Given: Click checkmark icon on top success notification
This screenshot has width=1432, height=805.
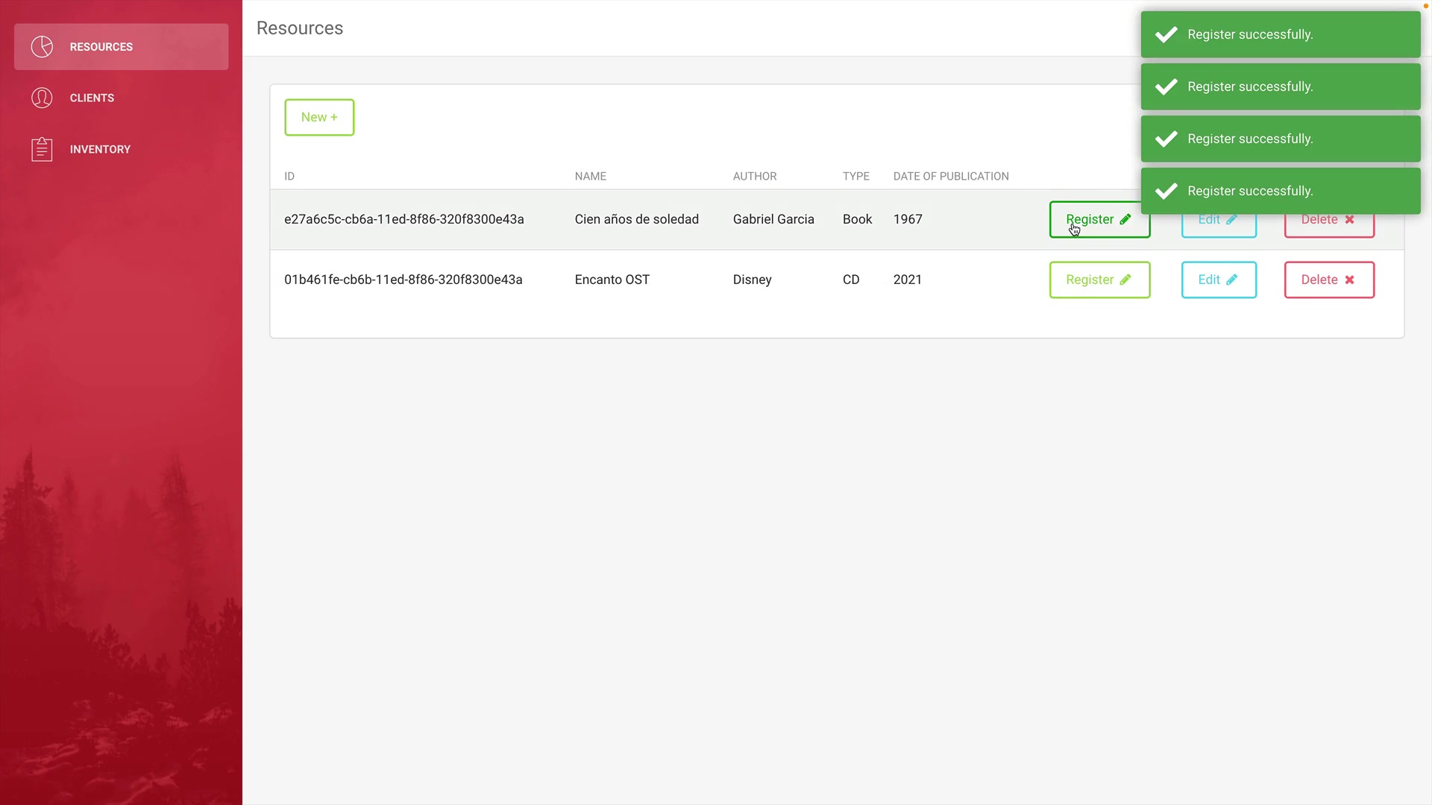Looking at the screenshot, I should tap(1166, 34).
